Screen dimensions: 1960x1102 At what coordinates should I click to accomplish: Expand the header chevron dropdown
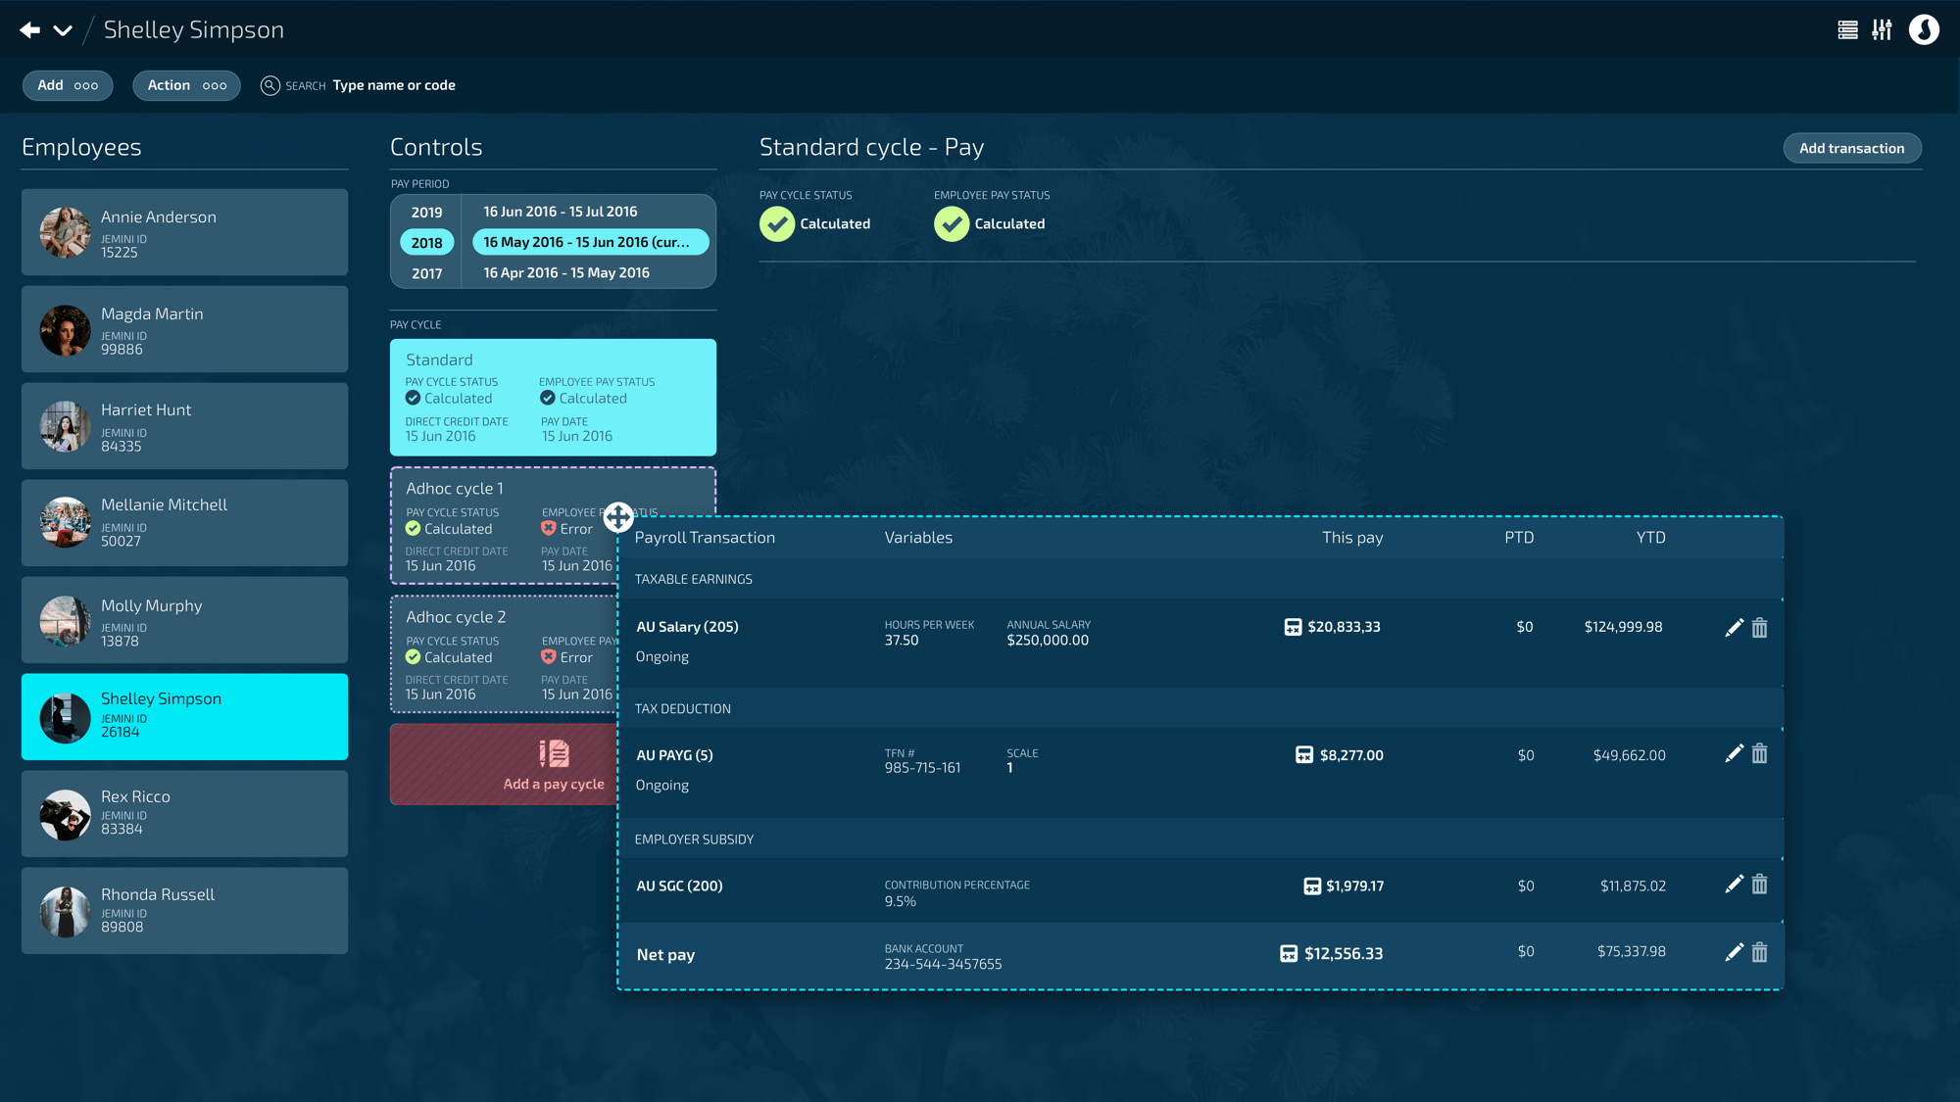(x=63, y=30)
